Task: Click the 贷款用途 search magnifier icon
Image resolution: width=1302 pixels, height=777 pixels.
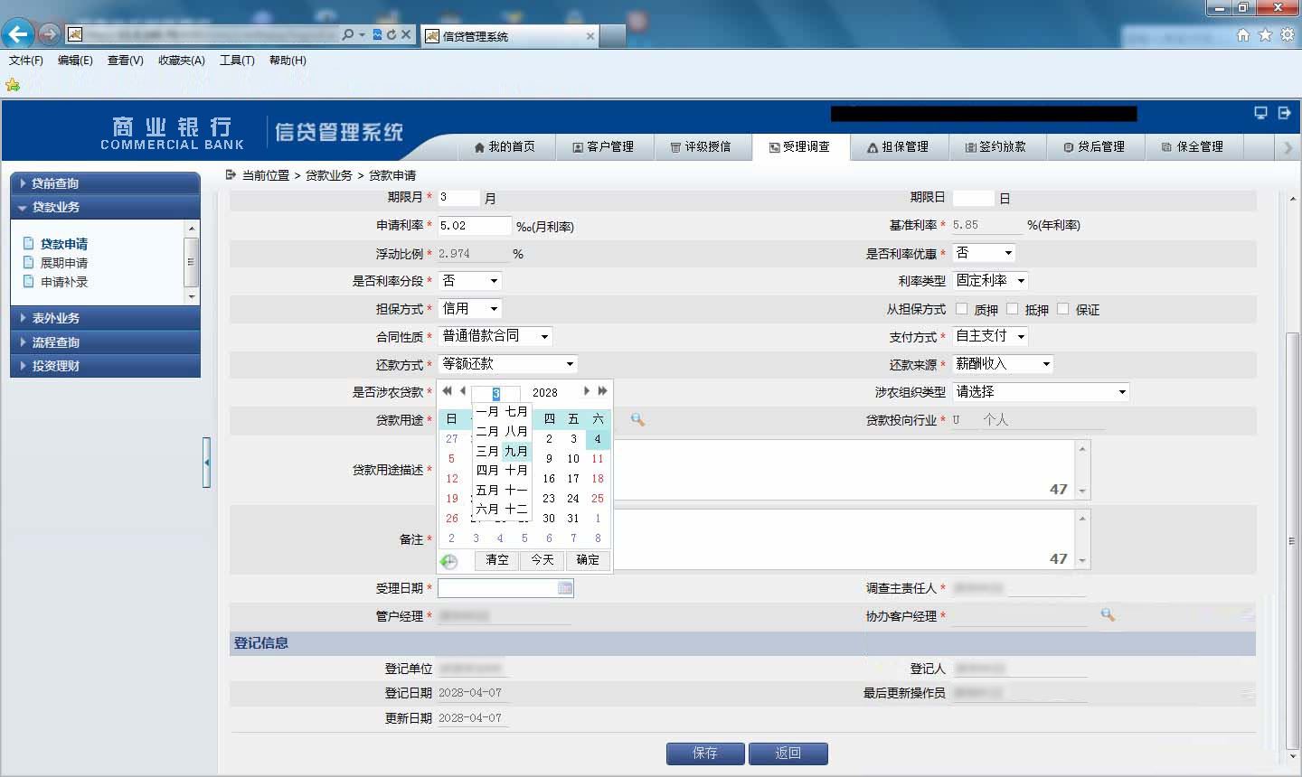Action: click(637, 420)
